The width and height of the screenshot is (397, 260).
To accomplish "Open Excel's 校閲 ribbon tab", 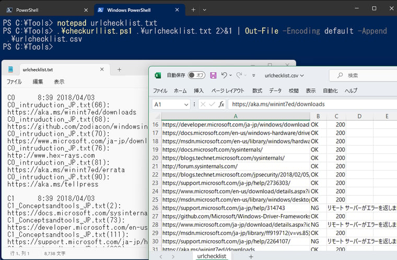I will click(294, 91).
